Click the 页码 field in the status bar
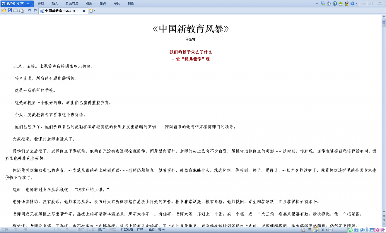The width and height of the screenshot is (386, 233). pos(5,230)
